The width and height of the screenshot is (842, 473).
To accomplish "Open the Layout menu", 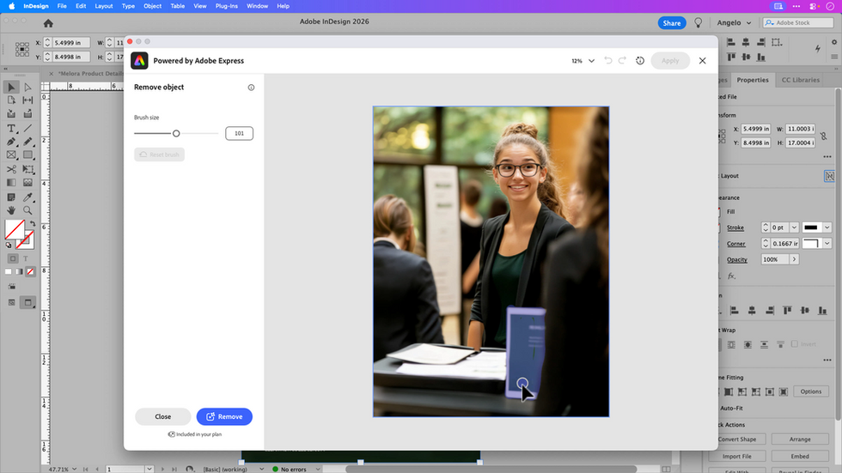I will click(104, 6).
